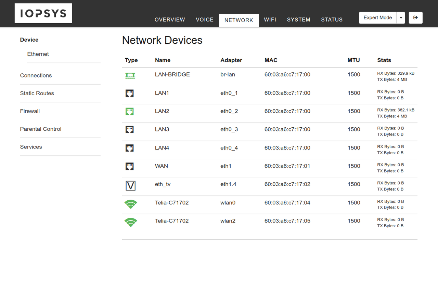Click the green LAN2 ethernet port icon
Screen dimensions: 438x300
[x=130, y=111]
